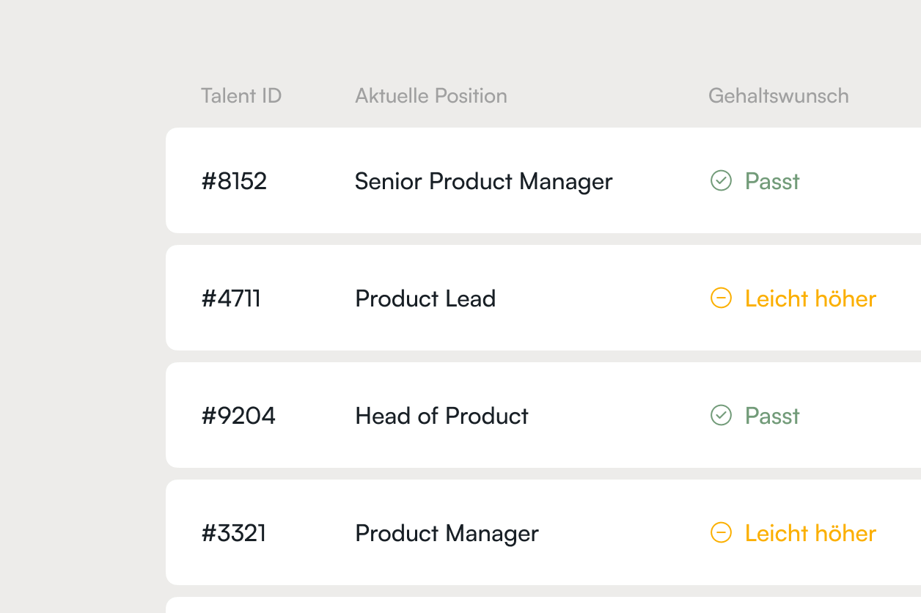Select the Passt label in row #9204
This screenshot has height=613, width=921.
772,416
